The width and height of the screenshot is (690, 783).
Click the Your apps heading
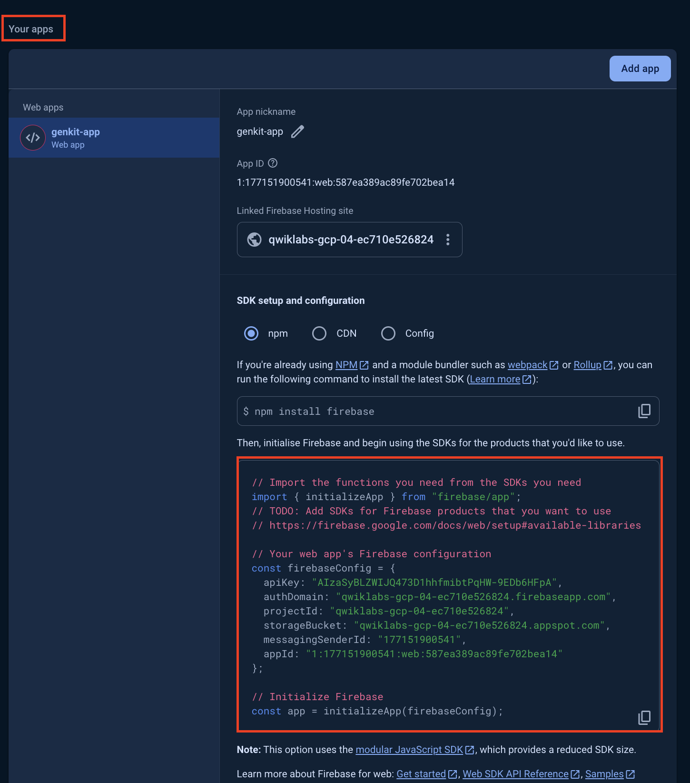(31, 29)
